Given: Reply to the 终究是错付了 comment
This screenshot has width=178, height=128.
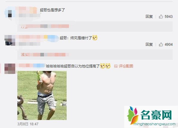Looking at the screenshot, I should click(149, 45).
